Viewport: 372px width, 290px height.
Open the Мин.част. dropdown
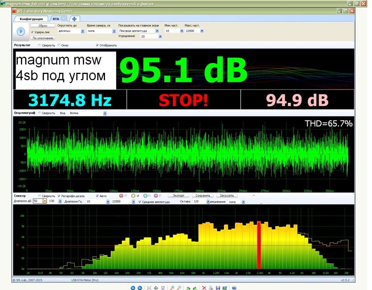[x=181, y=31]
